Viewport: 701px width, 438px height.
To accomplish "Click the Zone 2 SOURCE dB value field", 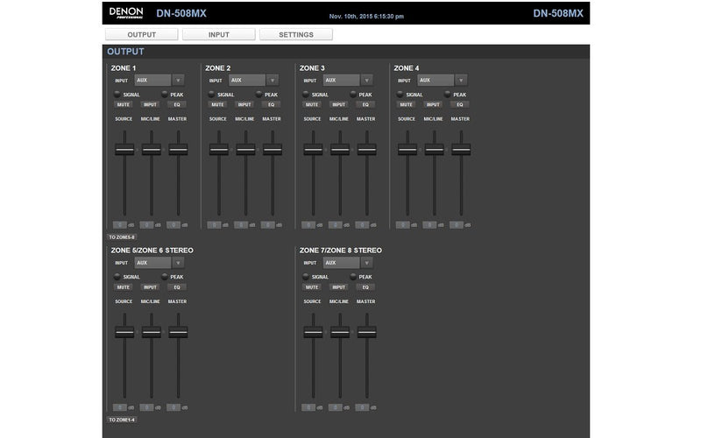I will [215, 225].
